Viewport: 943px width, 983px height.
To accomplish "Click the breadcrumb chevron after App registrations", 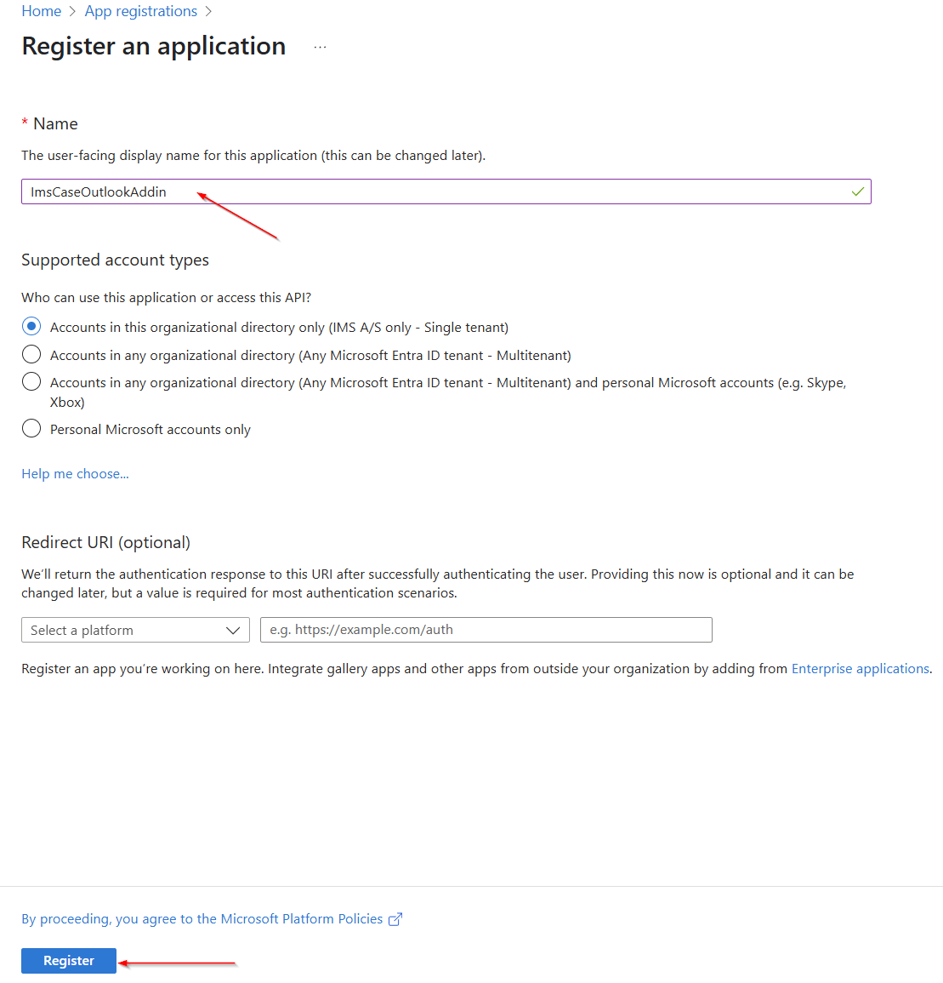I will (x=208, y=11).
